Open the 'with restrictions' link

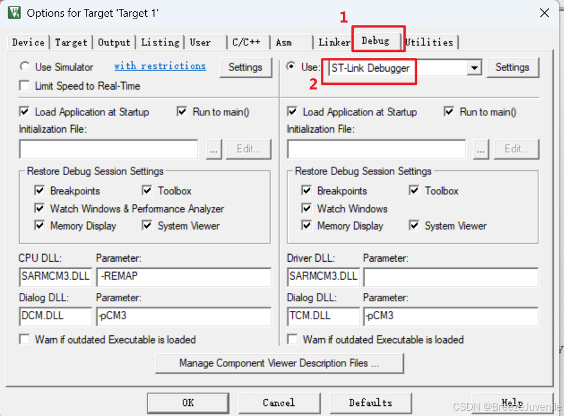160,66
